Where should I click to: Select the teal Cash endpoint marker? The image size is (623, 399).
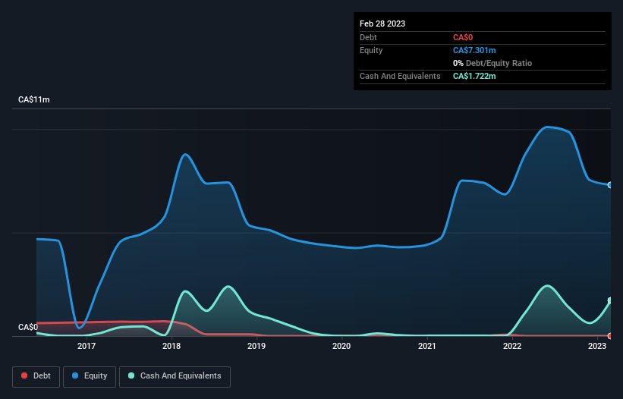[610, 300]
